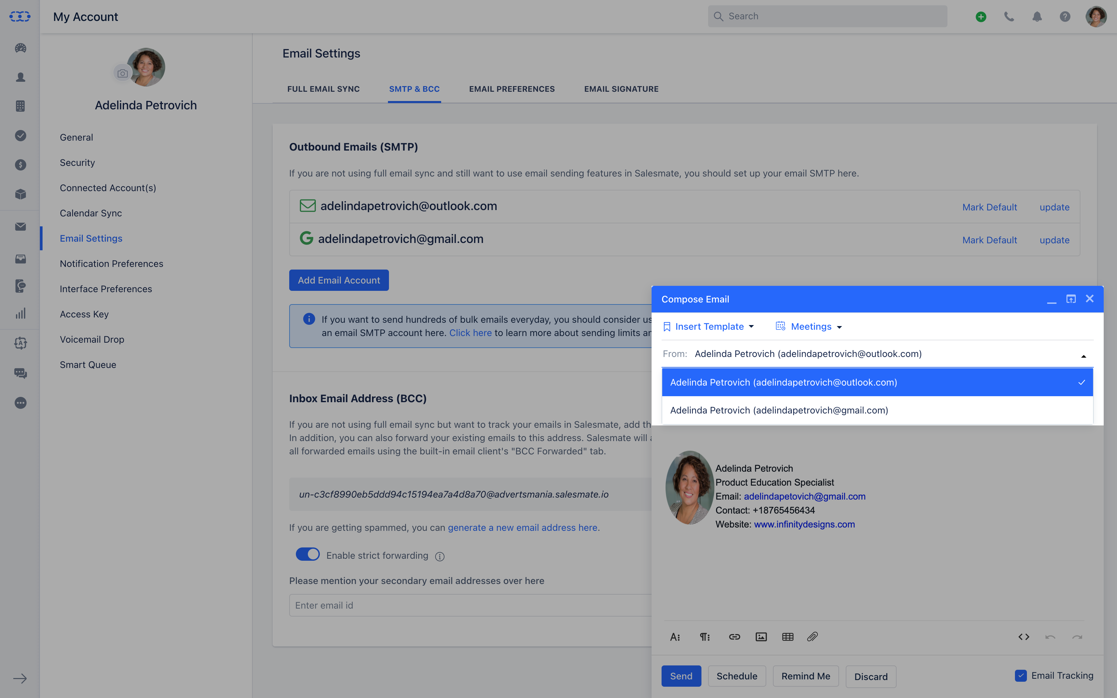The width and height of the screenshot is (1117, 698).
Task: Change profile photo via camera icon
Action: point(122,73)
